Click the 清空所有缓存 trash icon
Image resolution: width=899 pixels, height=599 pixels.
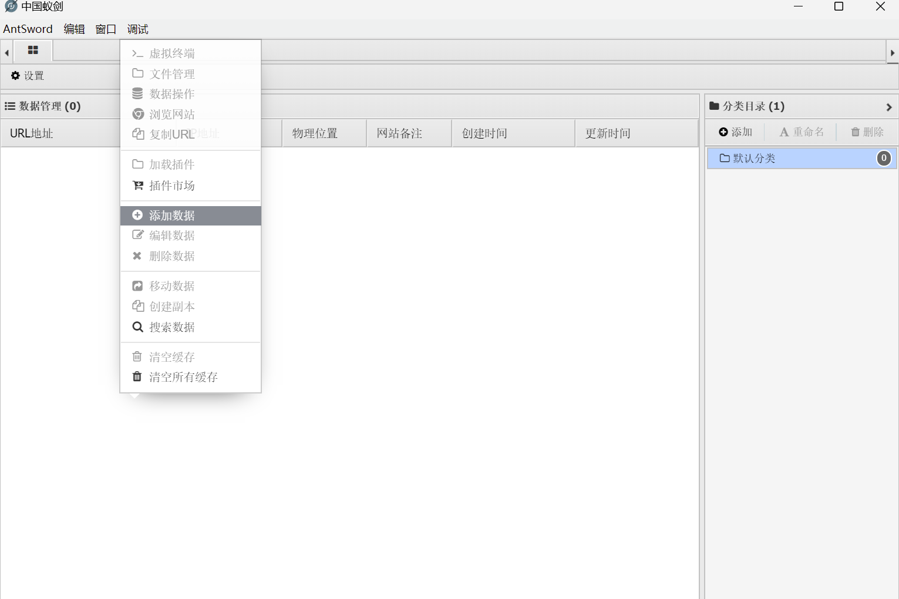click(x=137, y=376)
